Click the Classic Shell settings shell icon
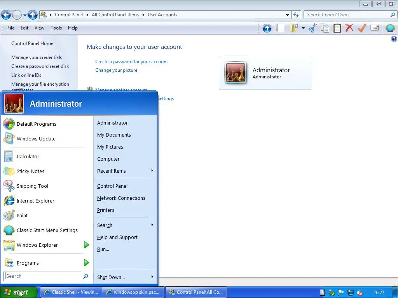The width and height of the screenshot is (398, 298). pos(390,28)
